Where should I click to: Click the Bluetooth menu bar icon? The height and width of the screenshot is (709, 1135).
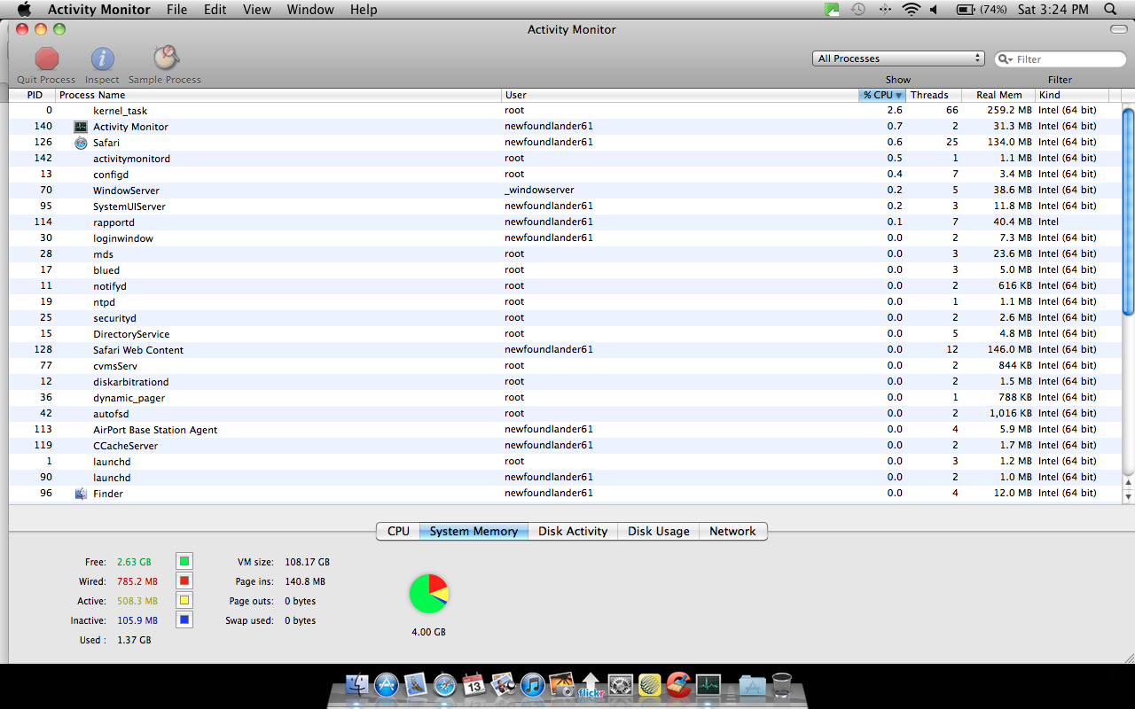tap(885, 10)
